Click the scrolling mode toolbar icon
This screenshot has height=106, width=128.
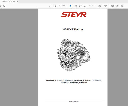(x=106, y=6)
